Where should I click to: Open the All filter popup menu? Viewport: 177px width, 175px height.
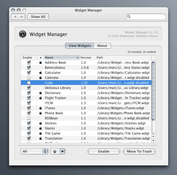[34, 151]
